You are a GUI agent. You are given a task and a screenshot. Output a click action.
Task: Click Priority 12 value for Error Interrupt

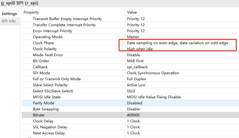[136, 31]
